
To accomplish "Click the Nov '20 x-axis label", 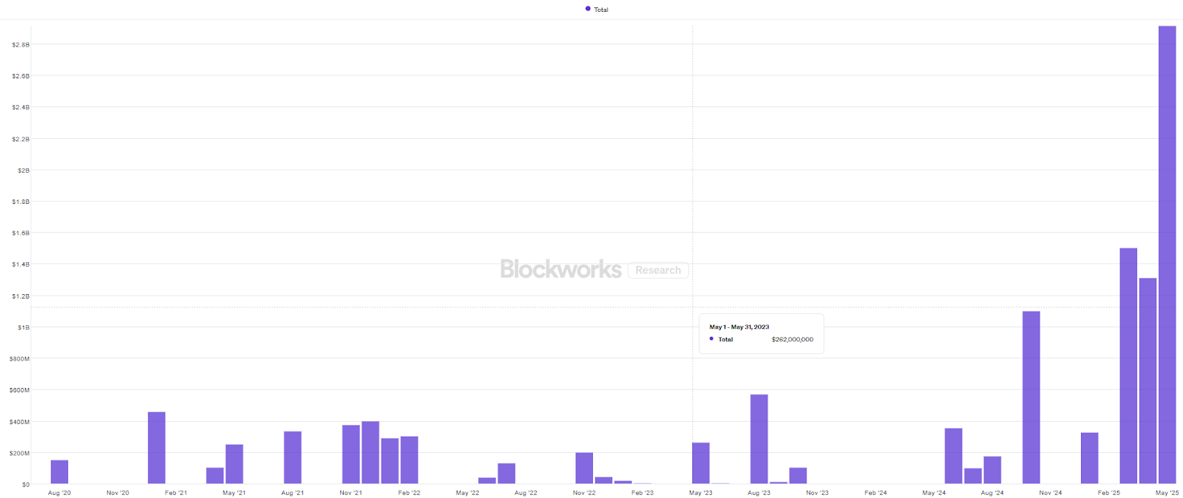I will tap(118, 493).
